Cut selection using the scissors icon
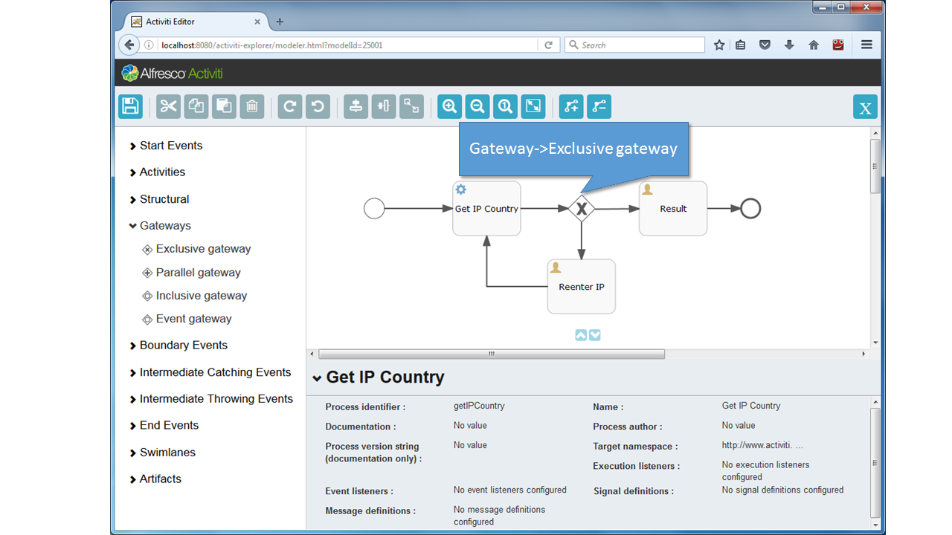The image size is (952, 535). click(169, 106)
